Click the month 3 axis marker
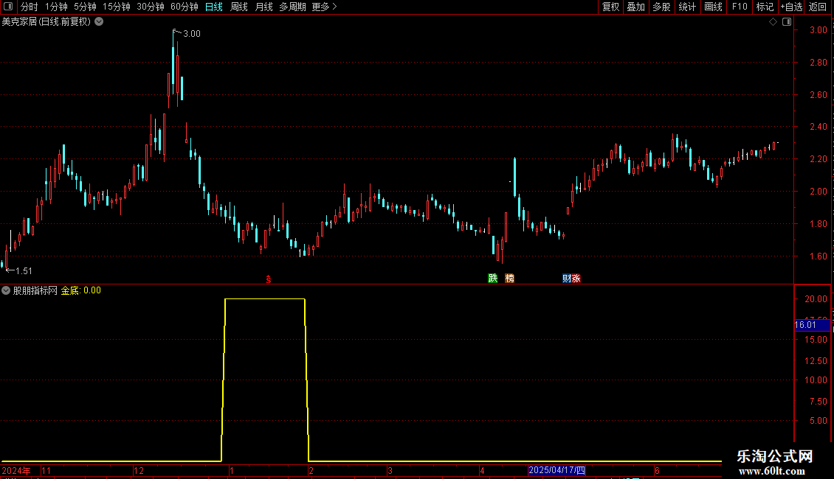The height and width of the screenshot is (479, 834). click(x=390, y=470)
